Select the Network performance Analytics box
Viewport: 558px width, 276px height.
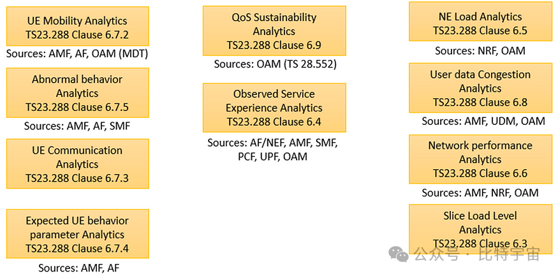point(480,159)
